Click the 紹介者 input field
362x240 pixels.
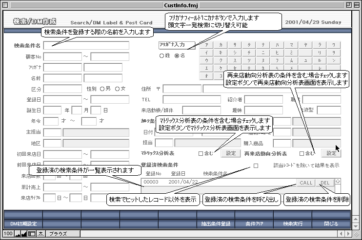tap(263, 99)
